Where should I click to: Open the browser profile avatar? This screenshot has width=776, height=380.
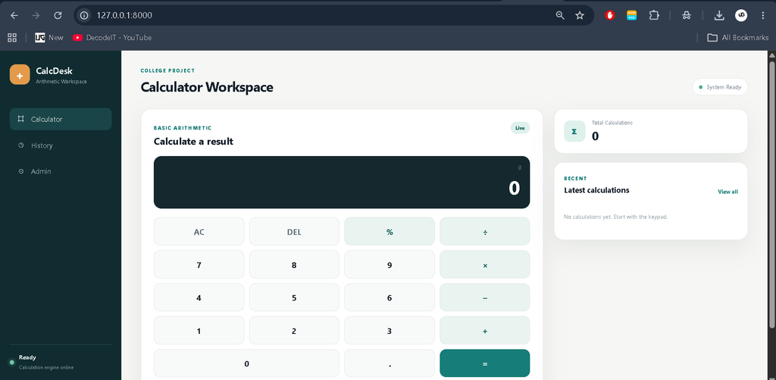point(741,15)
